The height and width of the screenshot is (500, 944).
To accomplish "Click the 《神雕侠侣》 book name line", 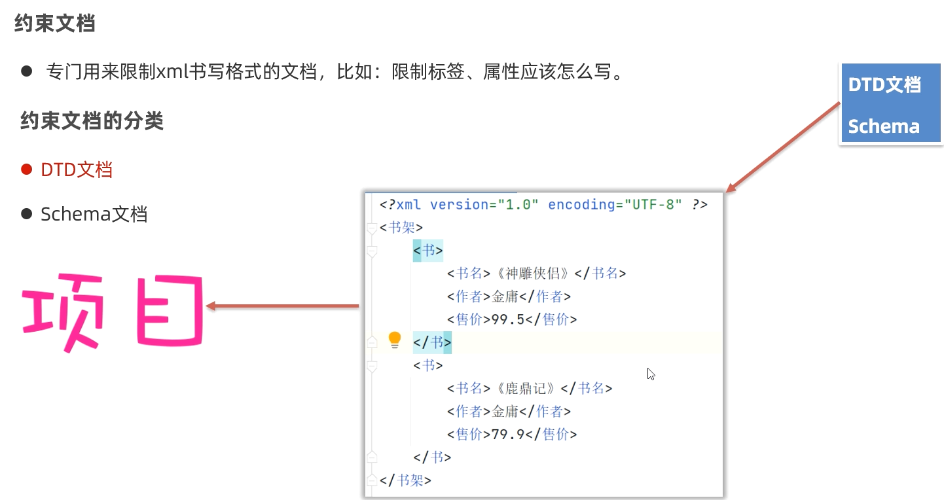I will 536,274.
